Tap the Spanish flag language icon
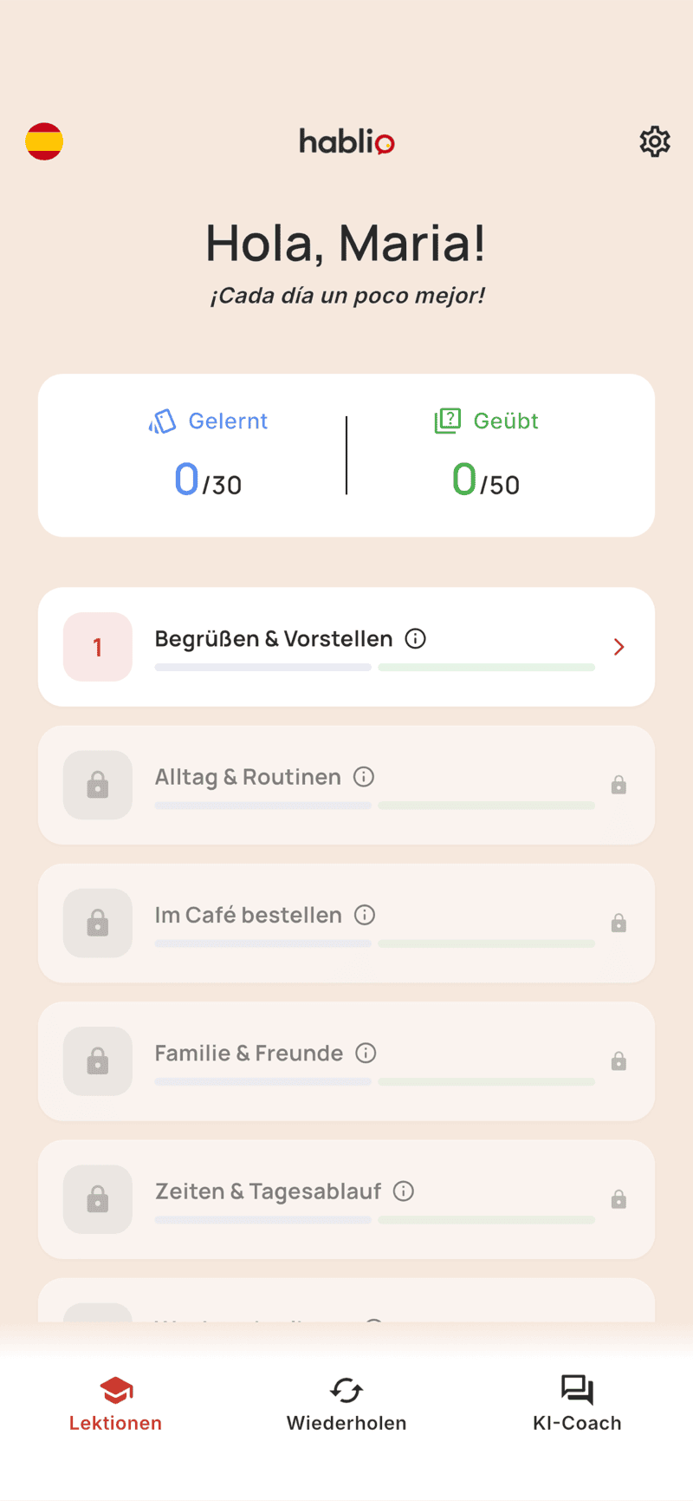This screenshot has height=1501, width=693. (x=44, y=141)
